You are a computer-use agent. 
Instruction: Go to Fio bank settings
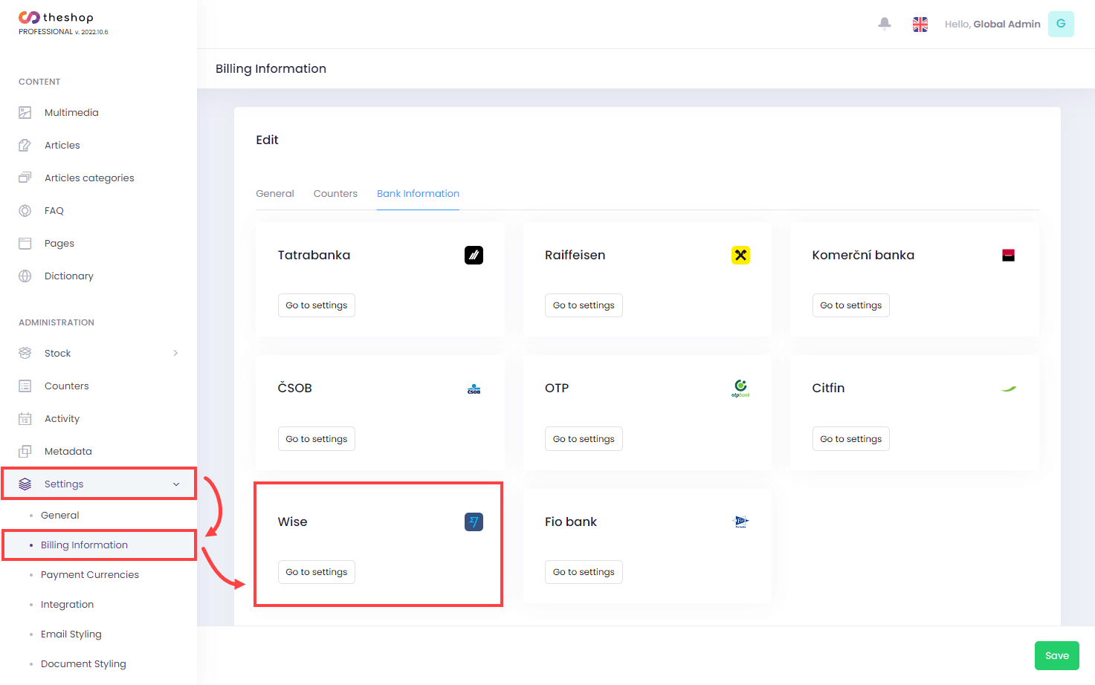(x=584, y=572)
